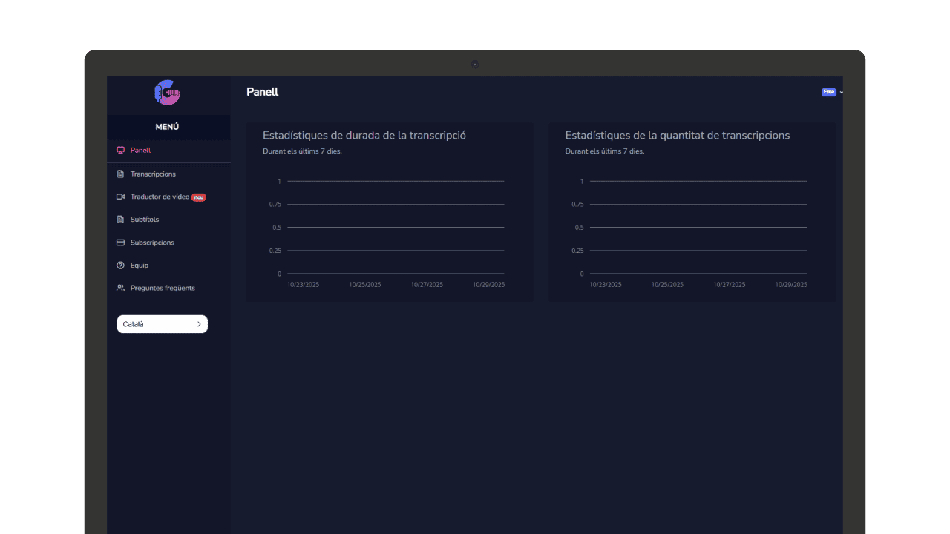
Task: Click the red "nou" badge
Action: click(x=199, y=197)
